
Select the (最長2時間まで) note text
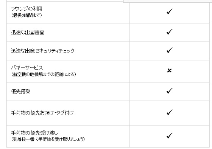(26, 16)
